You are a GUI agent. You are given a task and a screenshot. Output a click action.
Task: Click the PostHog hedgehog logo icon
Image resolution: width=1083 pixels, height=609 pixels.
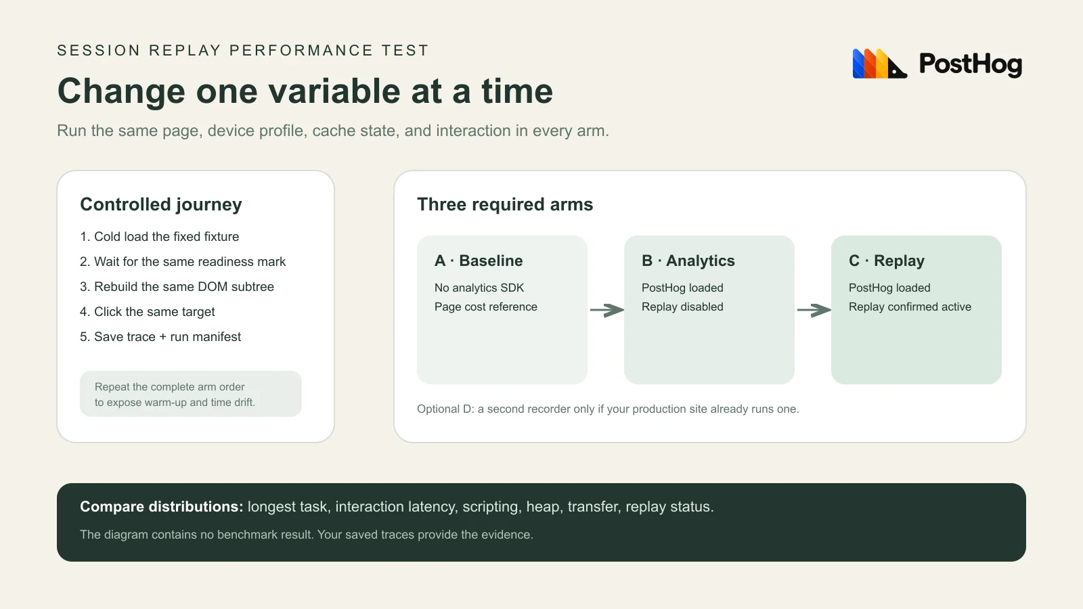coord(879,64)
